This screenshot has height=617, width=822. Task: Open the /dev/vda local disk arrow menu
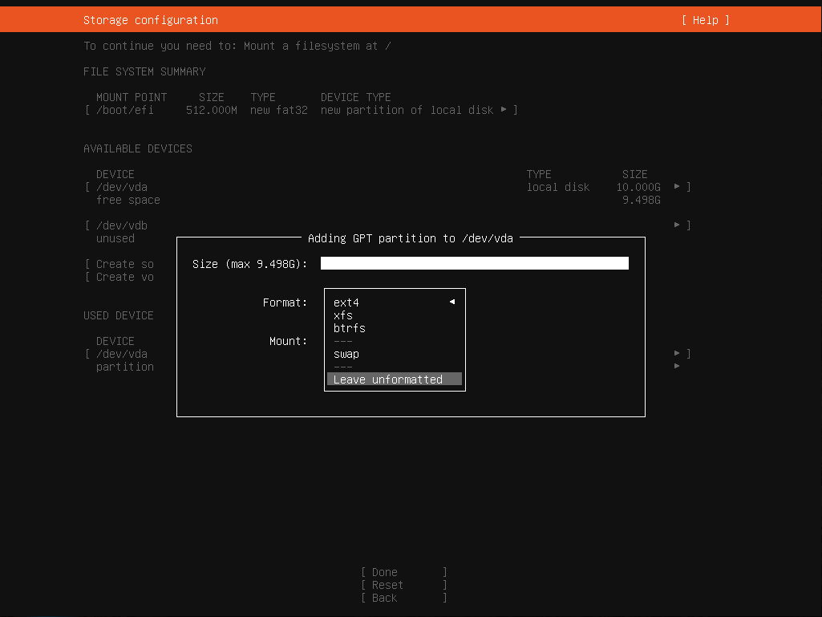pyautogui.click(x=677, y=187)
